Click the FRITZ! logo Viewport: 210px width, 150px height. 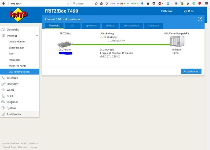point(19,15)
